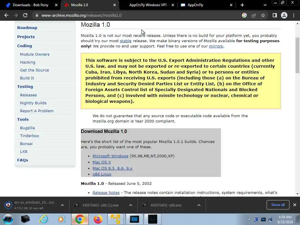Open Google icon in address bar
Viewport: 300px width, 225px height.
244,15
